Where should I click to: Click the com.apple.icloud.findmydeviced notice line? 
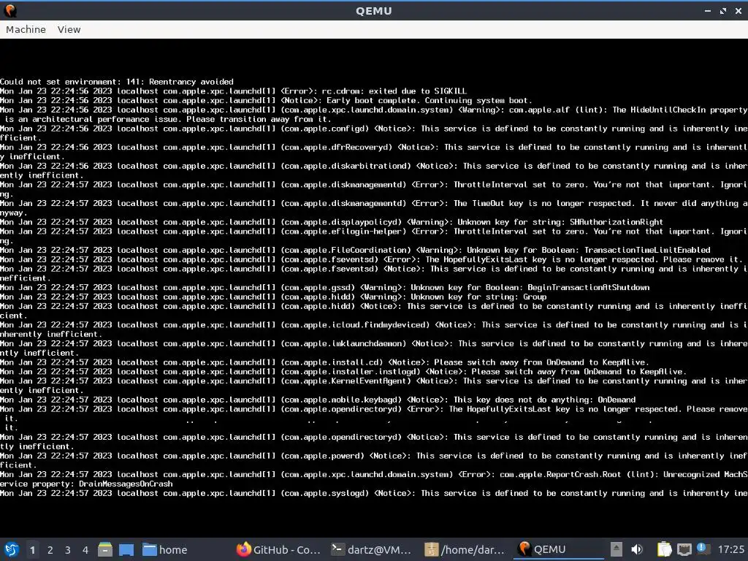tap(374, 329)
